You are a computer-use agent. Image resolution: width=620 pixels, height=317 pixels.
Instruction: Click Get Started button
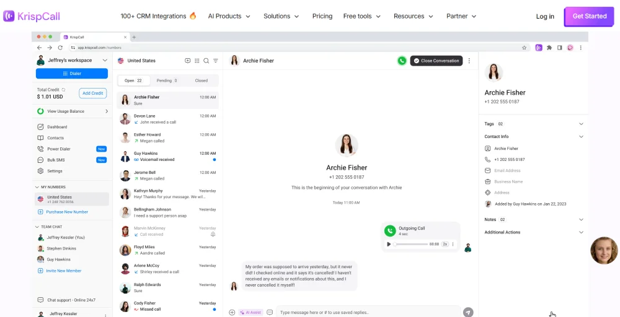click(589, 17)
